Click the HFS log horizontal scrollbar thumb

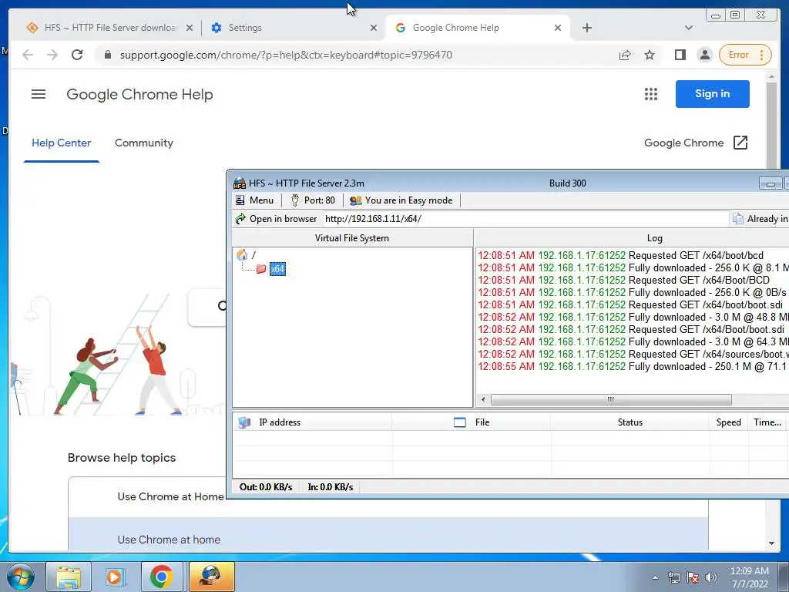click(611, 400)
